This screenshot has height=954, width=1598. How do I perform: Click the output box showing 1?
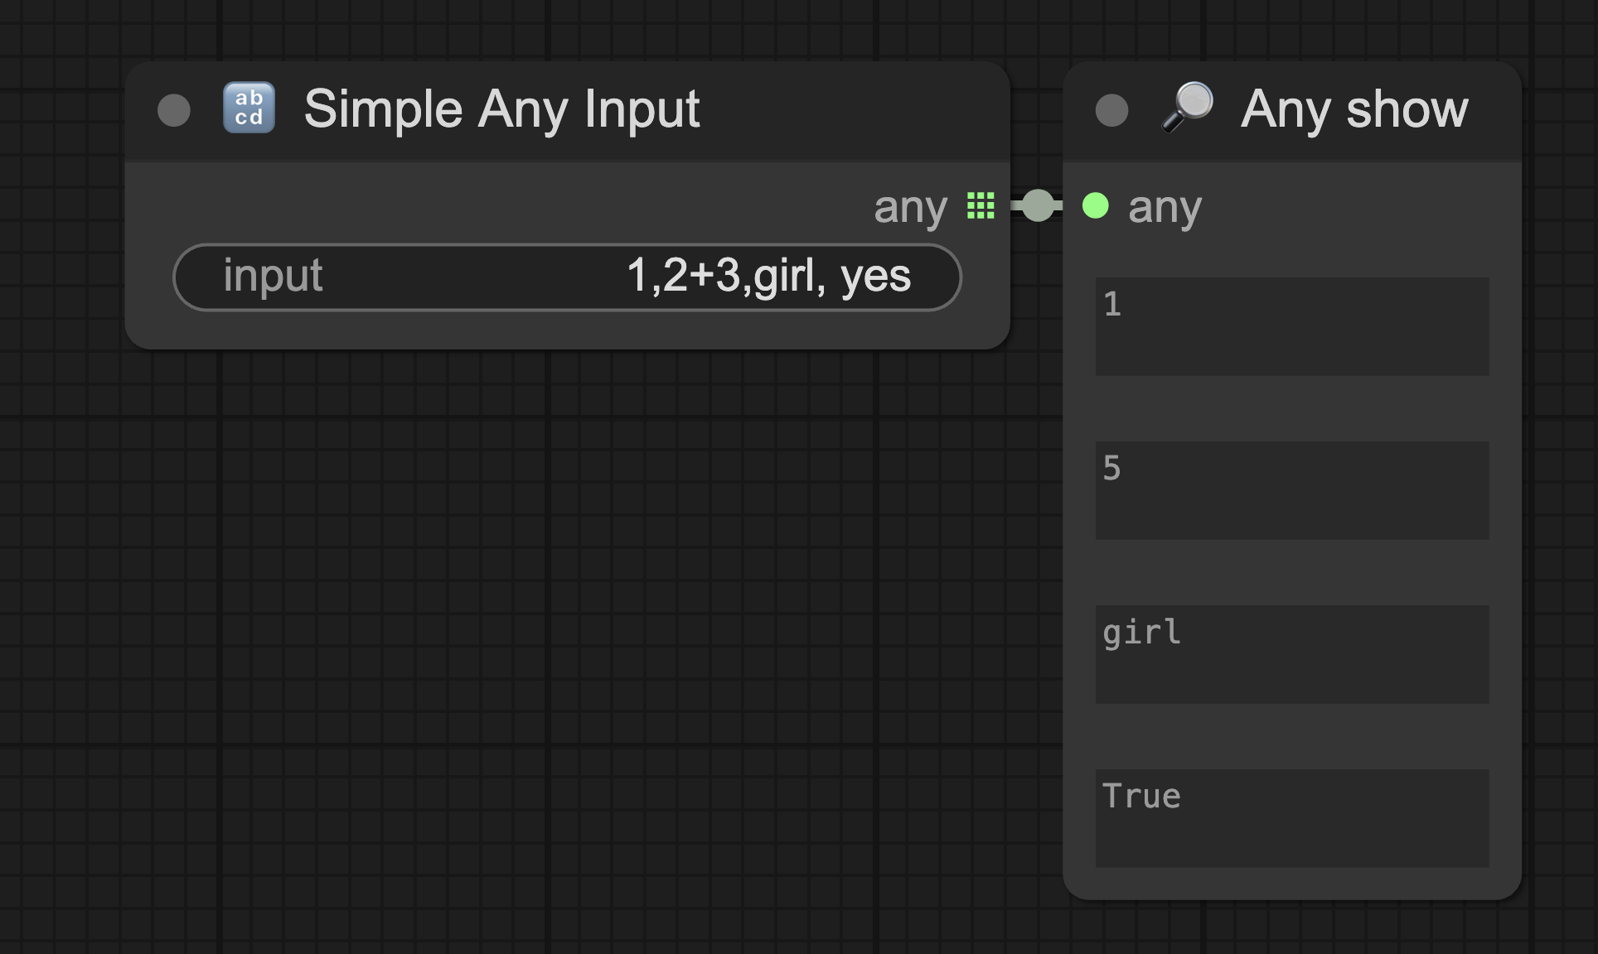[x=1292, y=326]
